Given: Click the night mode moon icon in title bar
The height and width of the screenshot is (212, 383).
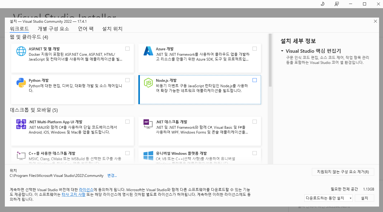Looking at the screenshot, I should (x=322, y=4).
